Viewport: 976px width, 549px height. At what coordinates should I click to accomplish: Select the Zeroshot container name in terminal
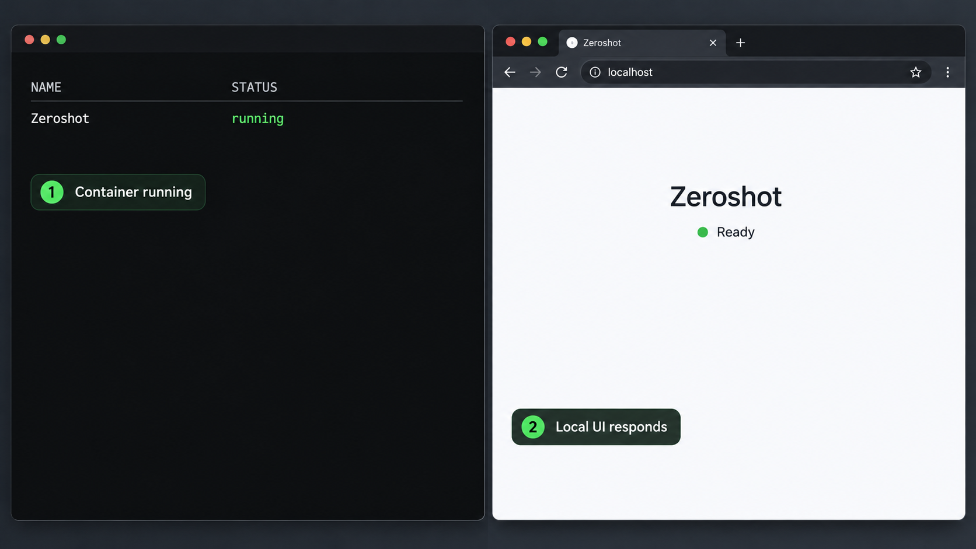click(60, 118)
